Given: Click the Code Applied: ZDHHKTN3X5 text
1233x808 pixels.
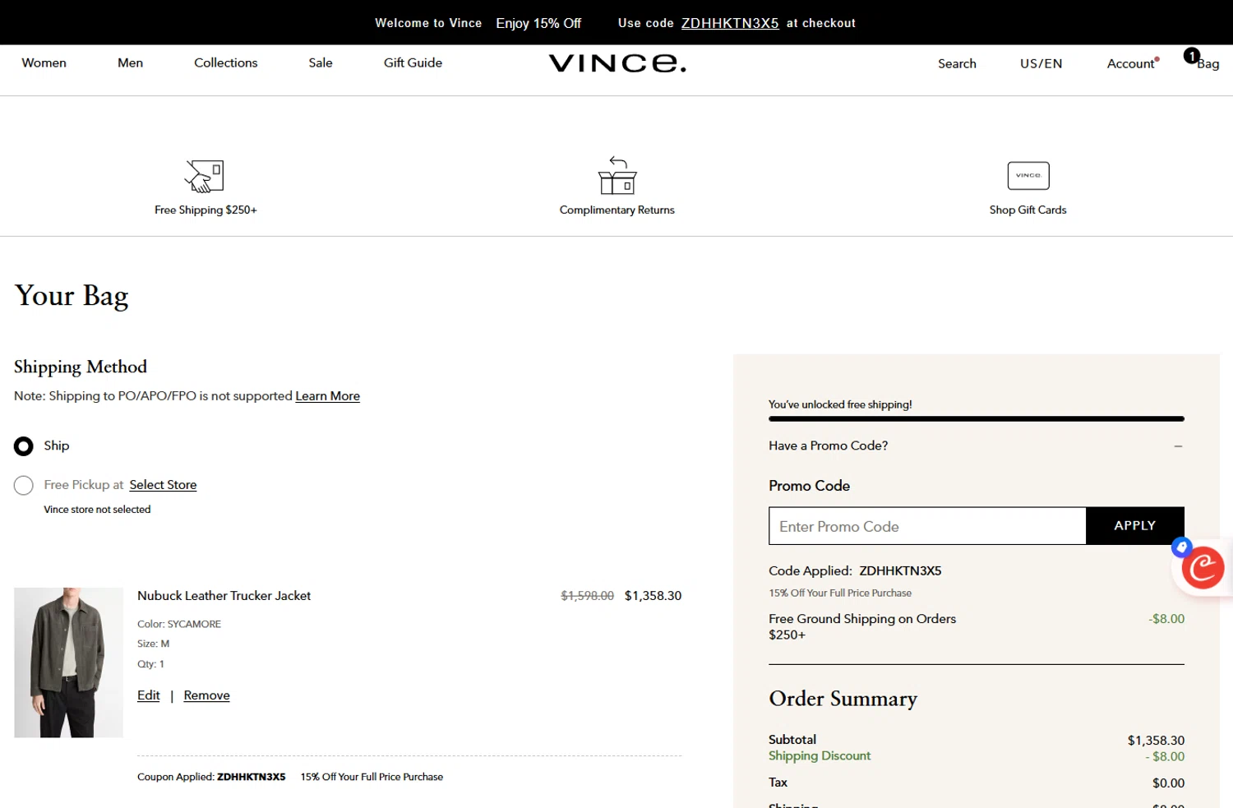Looking at the screenshot, I should (x=855, y=570).
